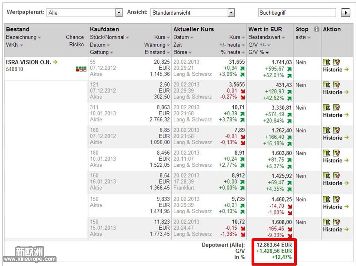
Task: Click the Suchbegriff search field
Action: point(296,13)
